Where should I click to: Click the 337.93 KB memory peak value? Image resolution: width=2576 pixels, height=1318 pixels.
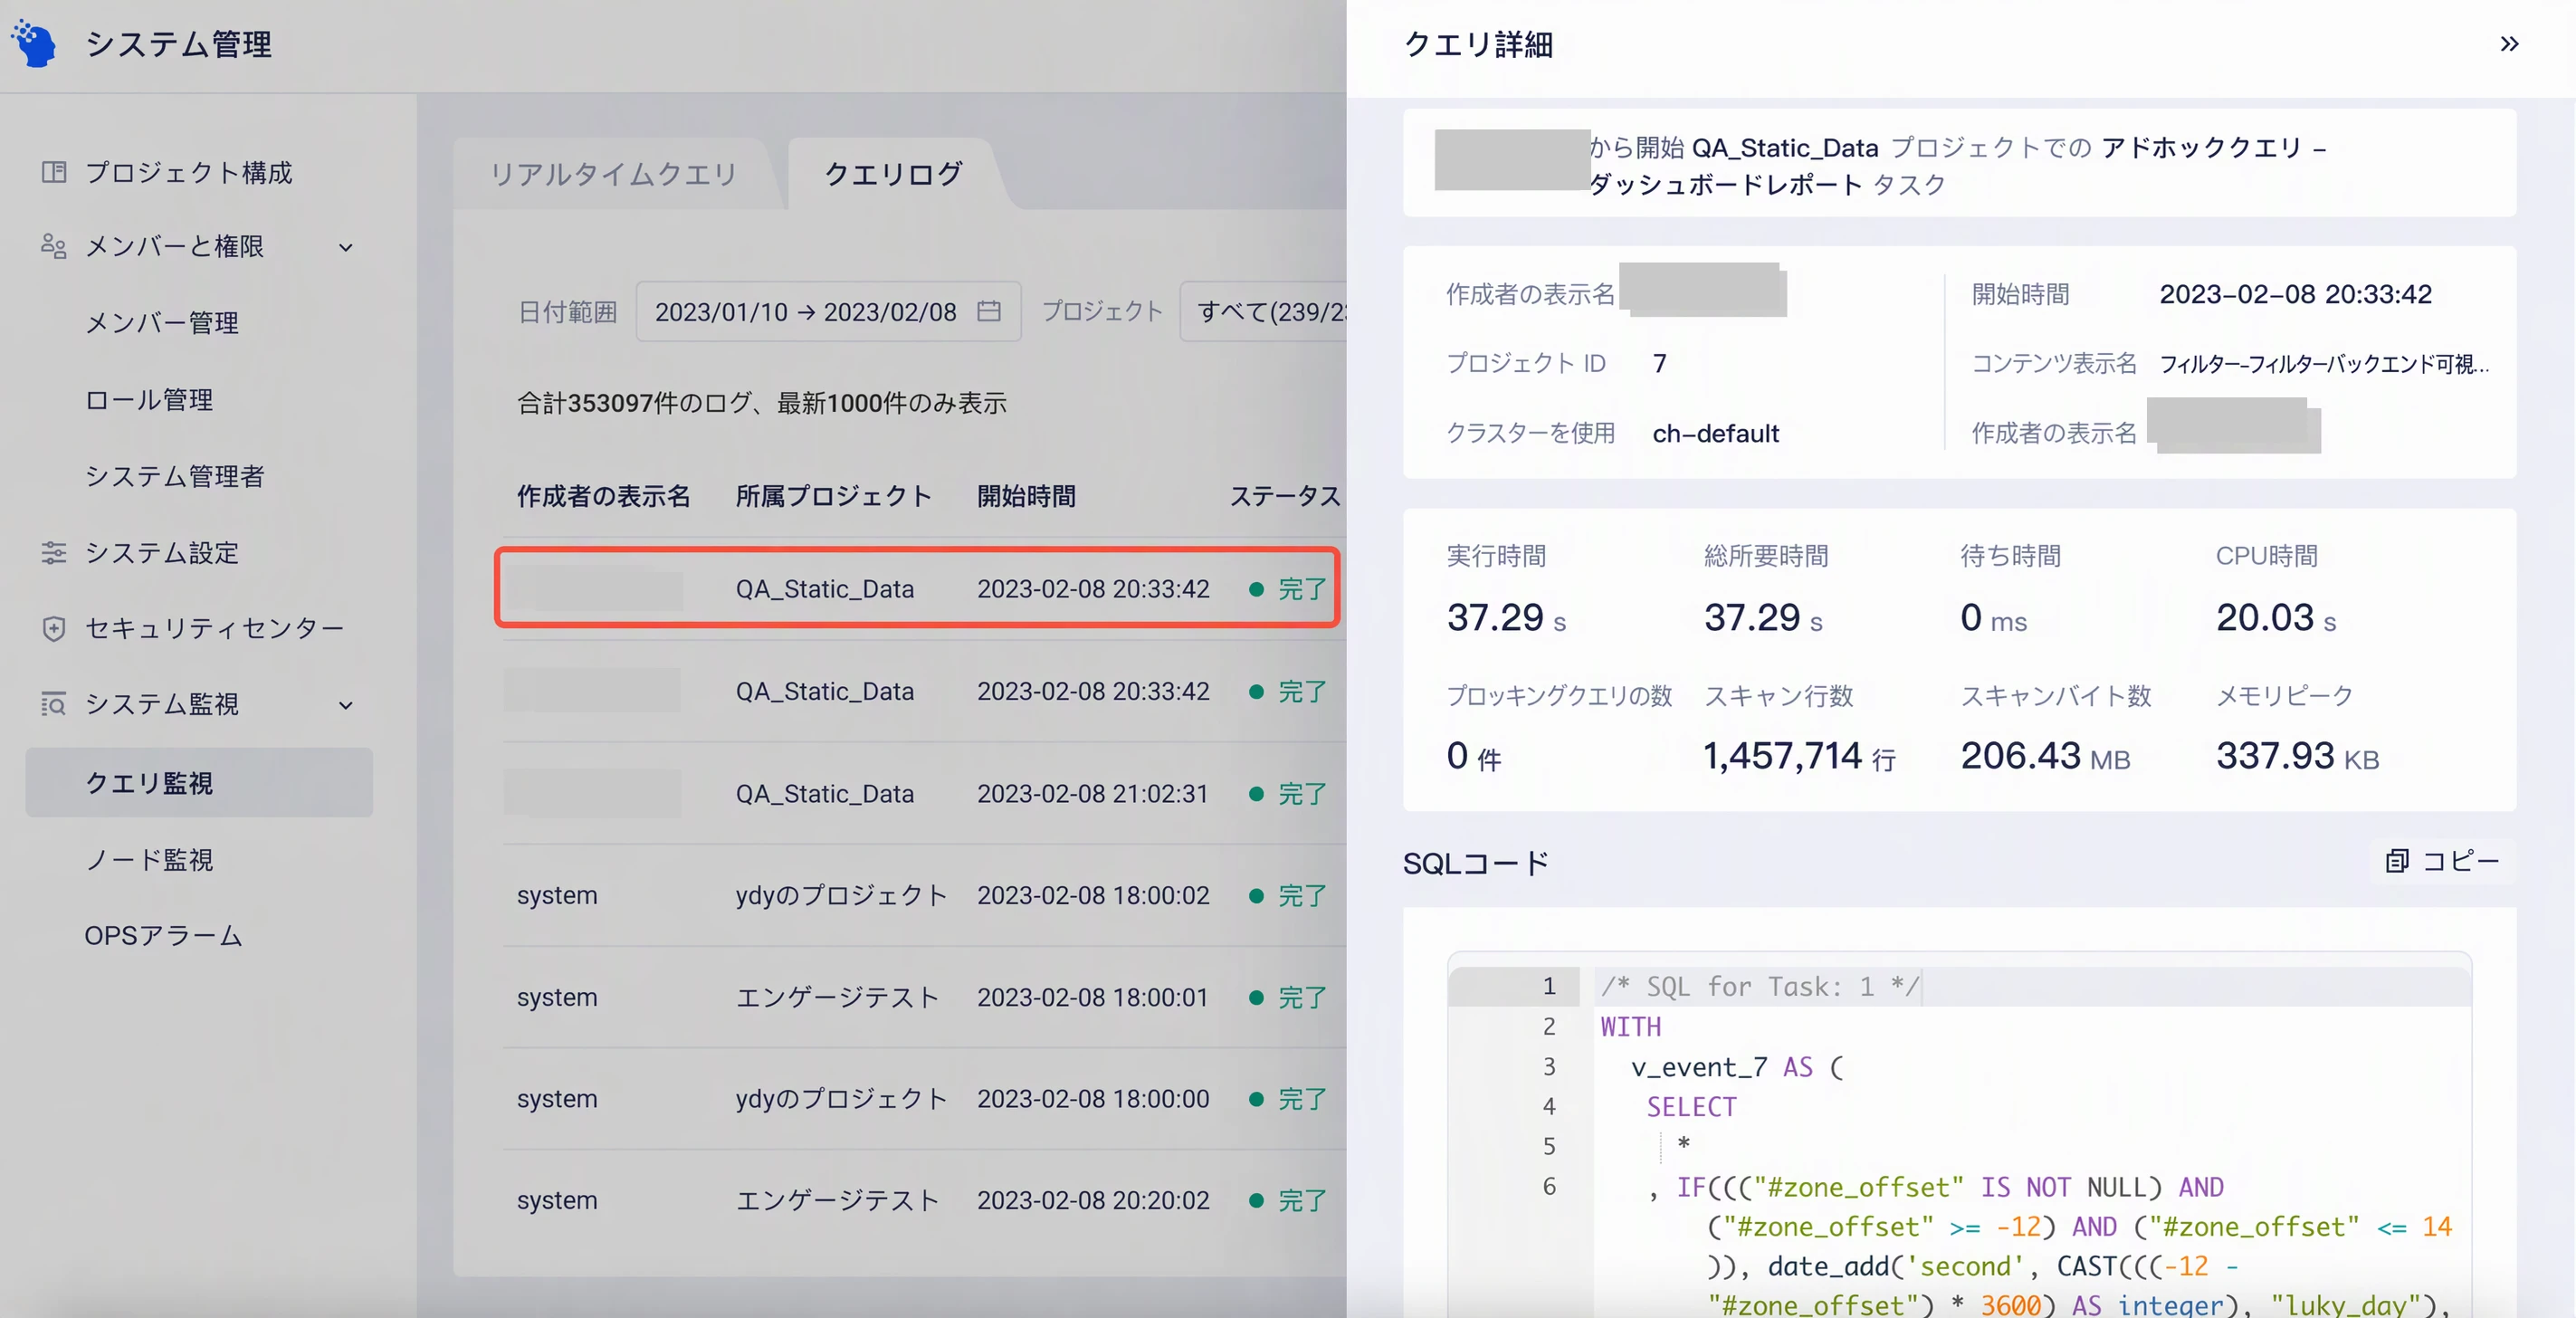point(2297,756)
